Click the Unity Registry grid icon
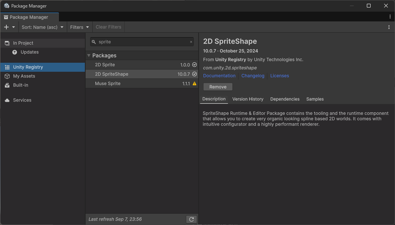The width and height of the screenshot is (395, 225). (7, 67)
